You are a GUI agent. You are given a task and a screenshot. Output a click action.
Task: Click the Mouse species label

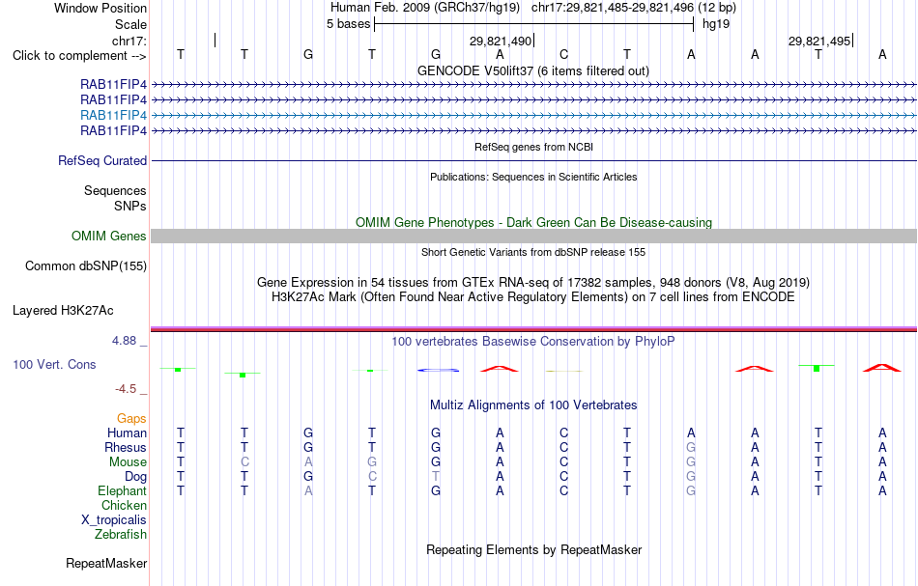click(129, 462)
